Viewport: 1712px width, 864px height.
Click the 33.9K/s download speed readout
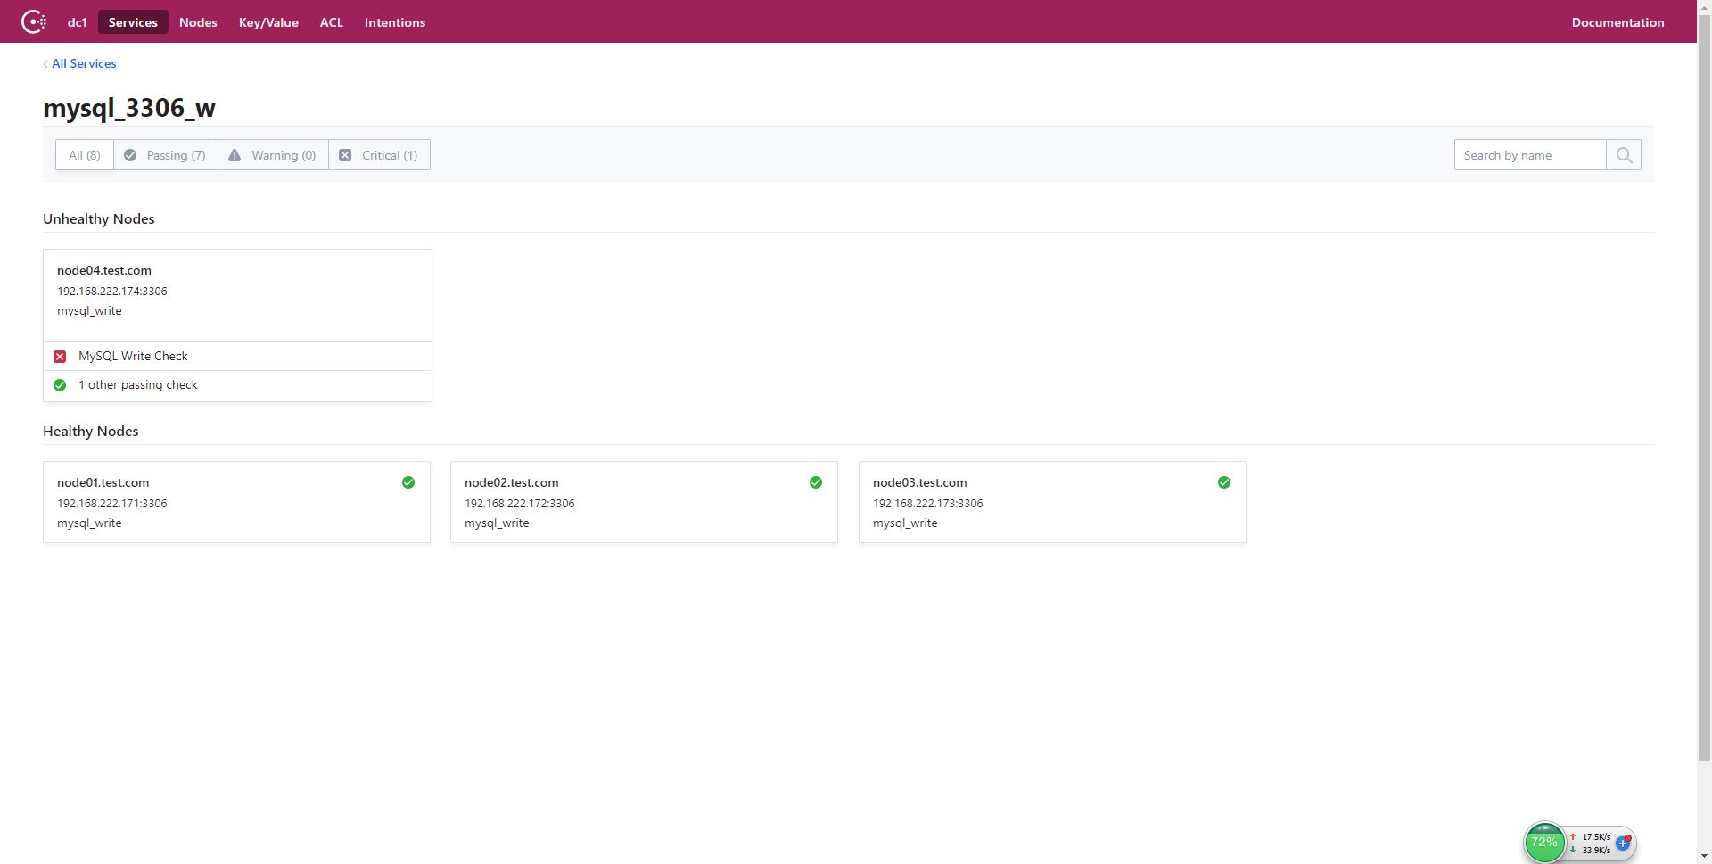click(1596, 851)
